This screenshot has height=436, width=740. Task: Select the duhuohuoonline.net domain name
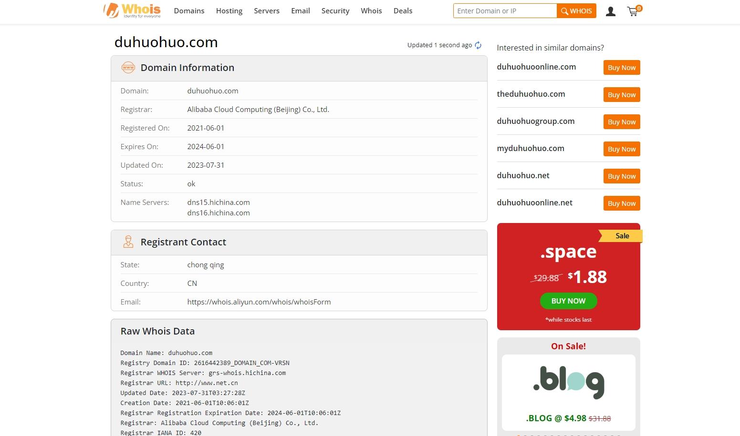click(535, 203)
